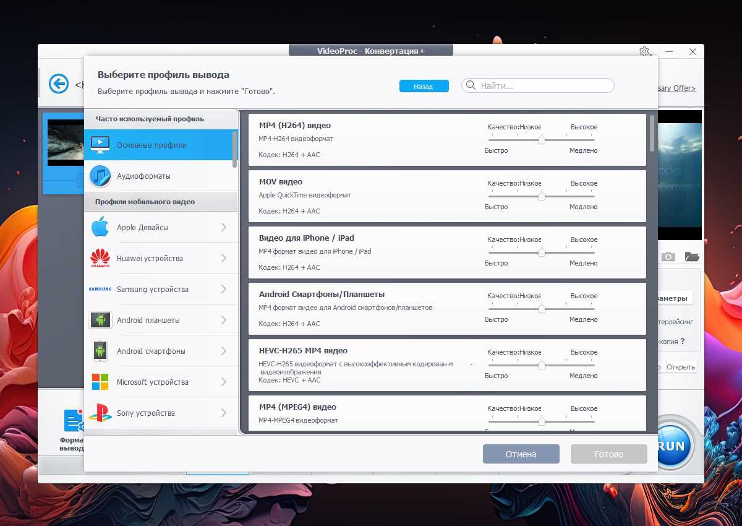
Task: Click the Основные профили monitor icon
Action: click(100, 145)
